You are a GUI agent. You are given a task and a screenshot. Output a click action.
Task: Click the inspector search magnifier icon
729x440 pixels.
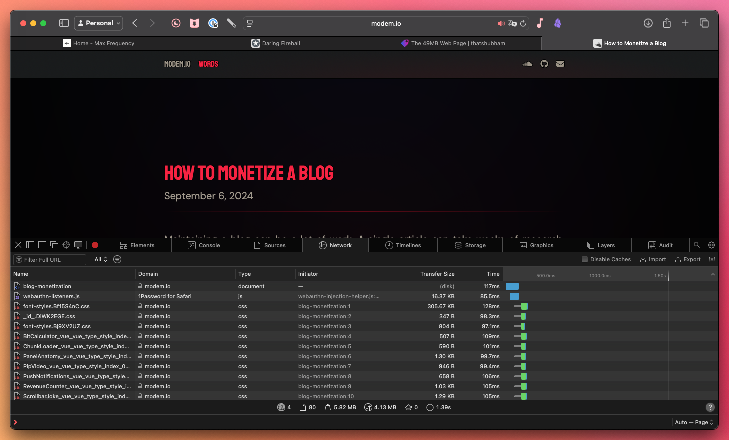(x=696, y=245)
